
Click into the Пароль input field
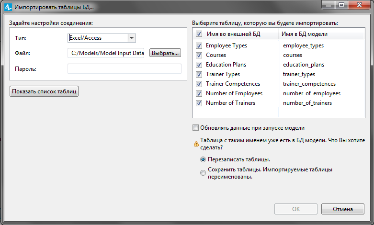point(125,69)
